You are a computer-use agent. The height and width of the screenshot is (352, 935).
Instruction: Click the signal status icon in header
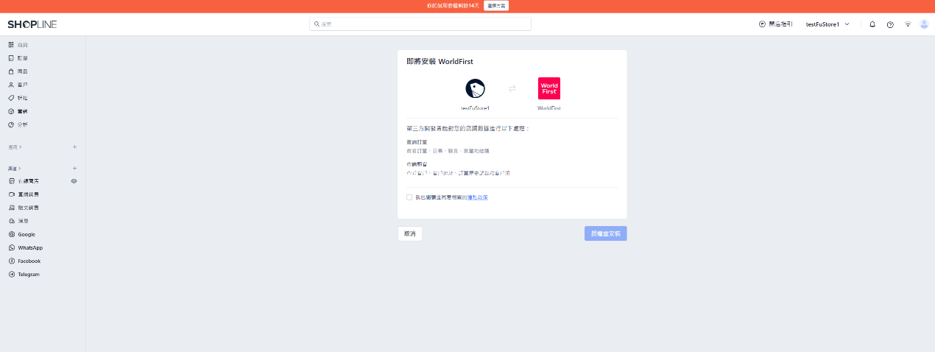pyautogui.click(x=908, y=24)
